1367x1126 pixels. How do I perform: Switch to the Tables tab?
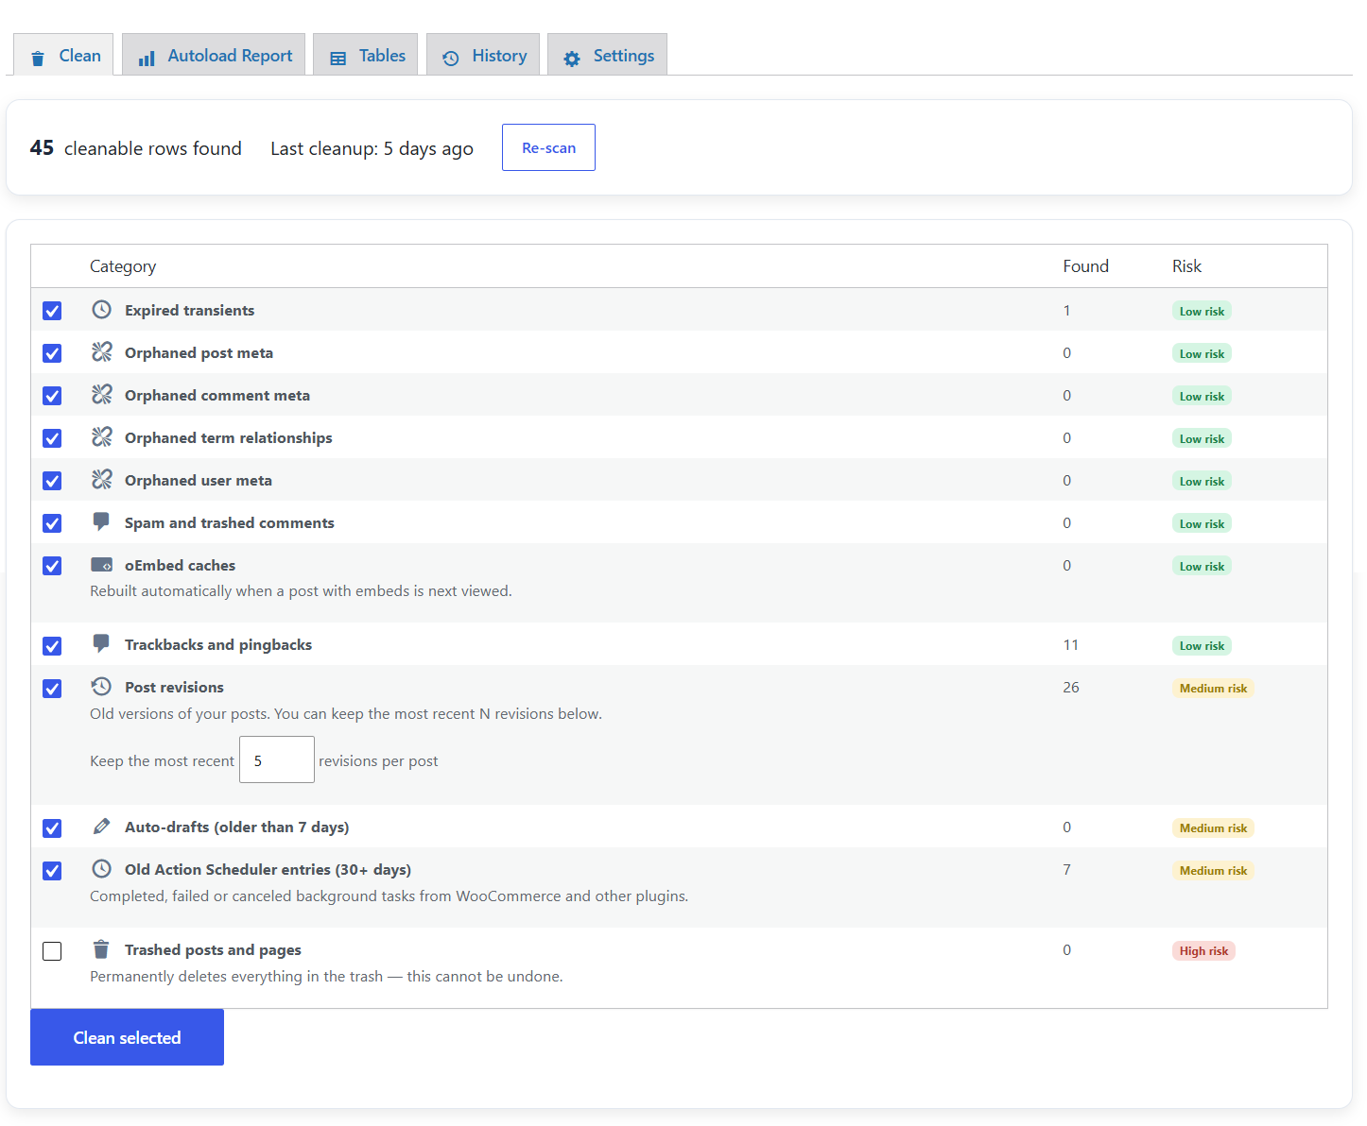[366, 55]
